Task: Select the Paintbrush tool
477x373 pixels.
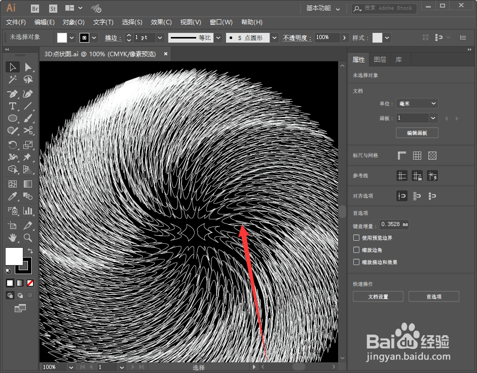Action: (28, 119)
